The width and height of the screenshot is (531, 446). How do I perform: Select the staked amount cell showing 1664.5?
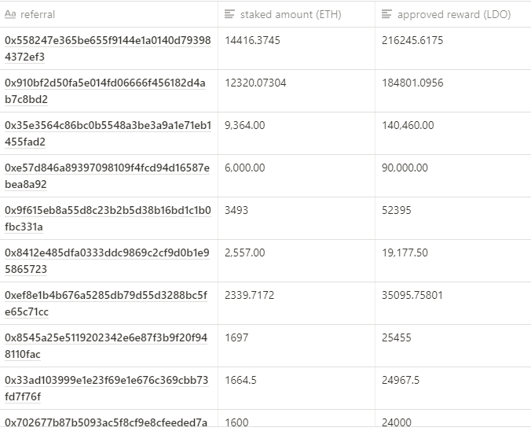point(296,388)
